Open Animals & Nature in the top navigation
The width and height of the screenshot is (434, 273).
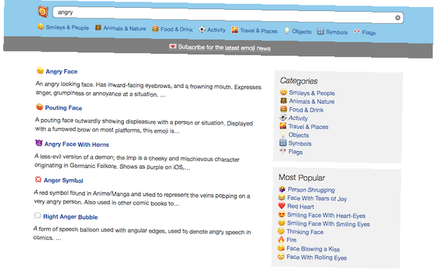[x=125, y=28]
